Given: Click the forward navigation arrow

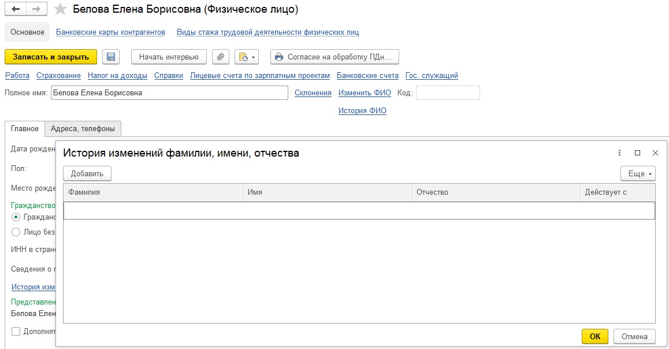Looking at the screenshot, I should (x=36, y=10).
